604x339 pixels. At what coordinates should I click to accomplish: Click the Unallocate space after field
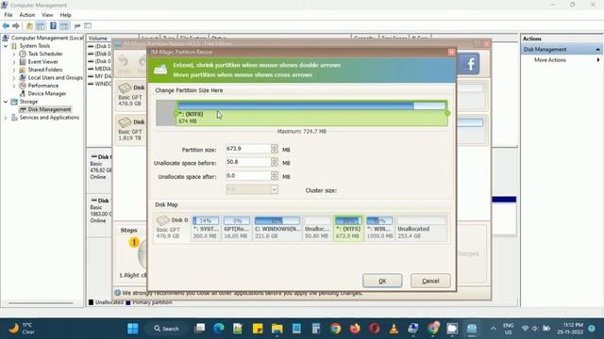point(248,176)
